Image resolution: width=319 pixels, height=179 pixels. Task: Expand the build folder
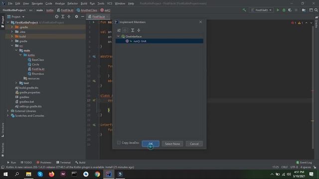point(12,36)
